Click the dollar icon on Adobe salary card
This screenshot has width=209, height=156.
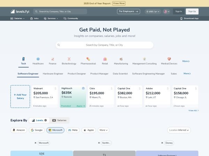click(x=168, y=88)
